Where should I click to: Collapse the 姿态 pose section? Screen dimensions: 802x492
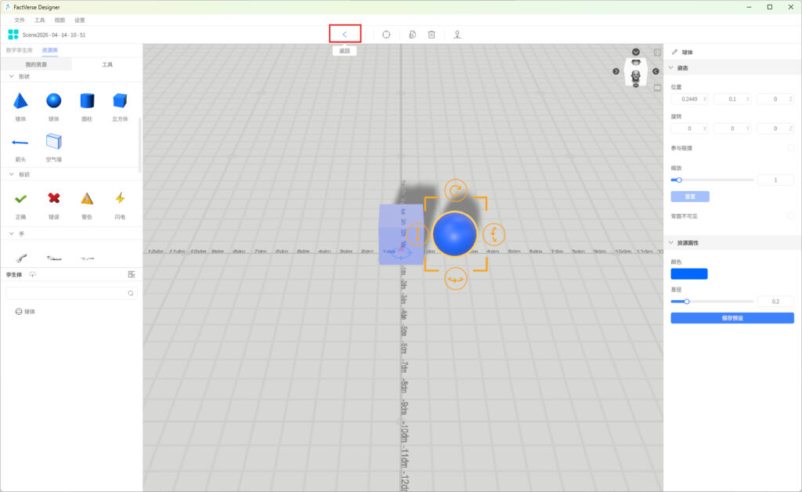point(671,67)
